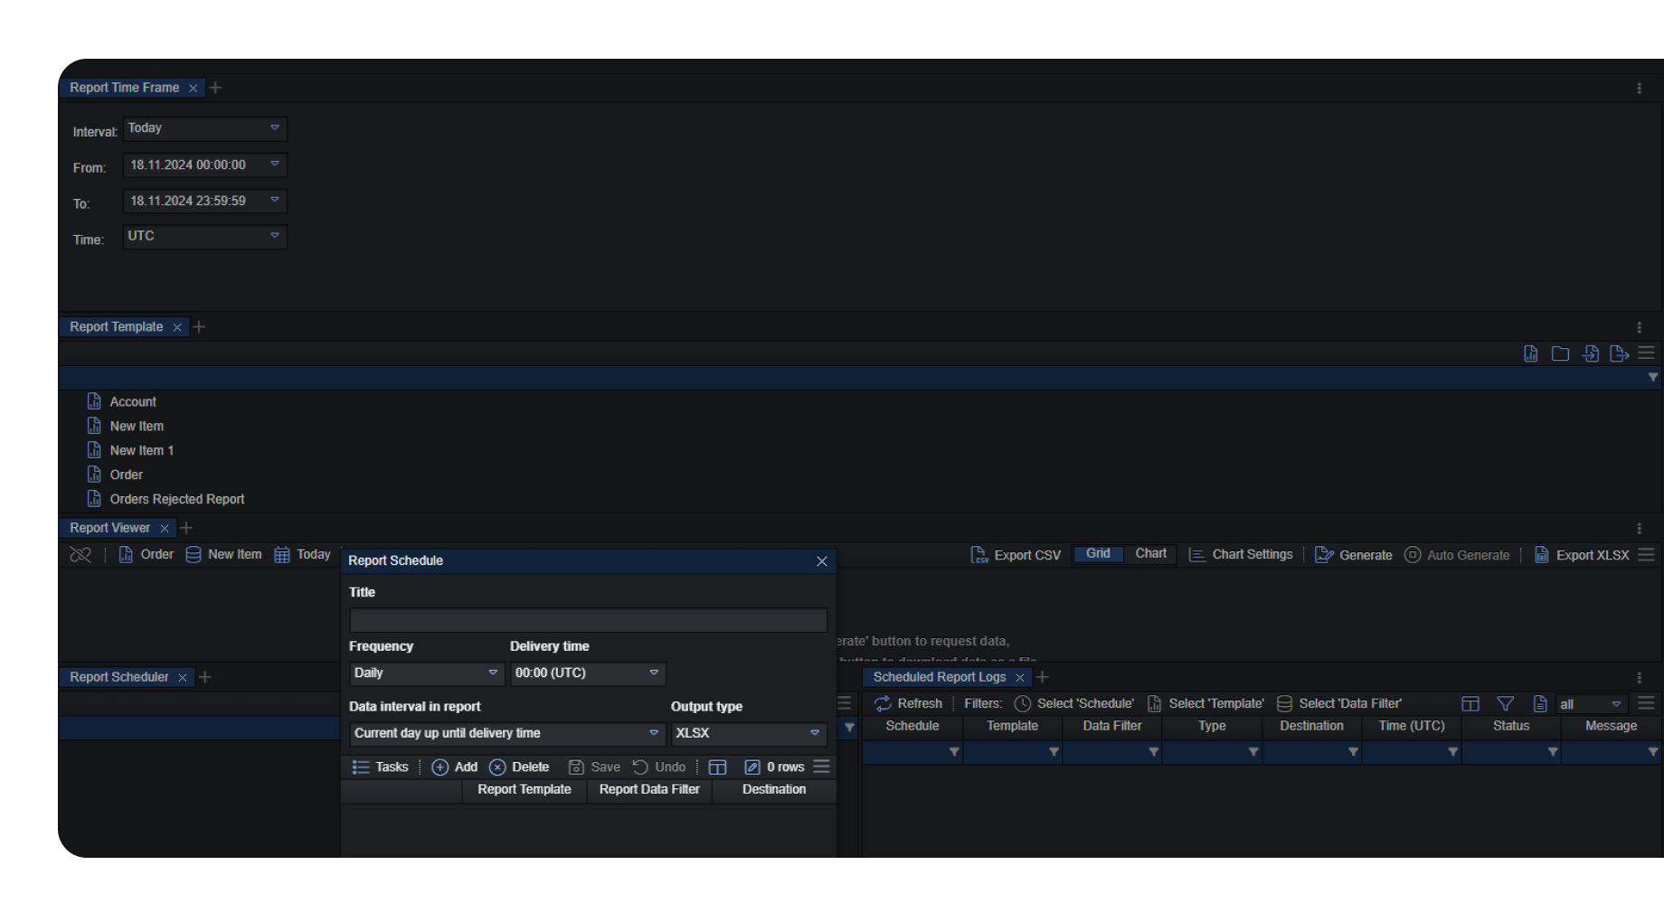1664x912 pixels.
Task: Add new panel tab next to Report Time Frame
Action: [215, 88]
